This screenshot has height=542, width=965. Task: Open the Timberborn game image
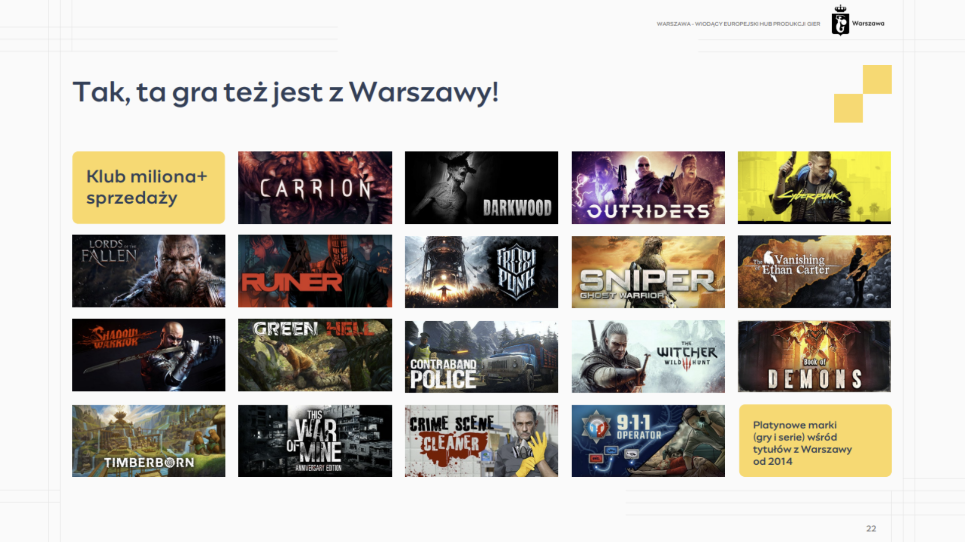(148, 441)
